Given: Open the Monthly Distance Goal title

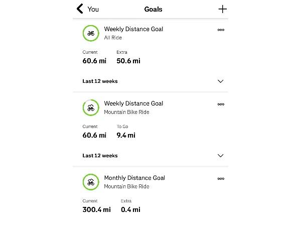Looking at the screenshot, I should (x=134, y=178).
